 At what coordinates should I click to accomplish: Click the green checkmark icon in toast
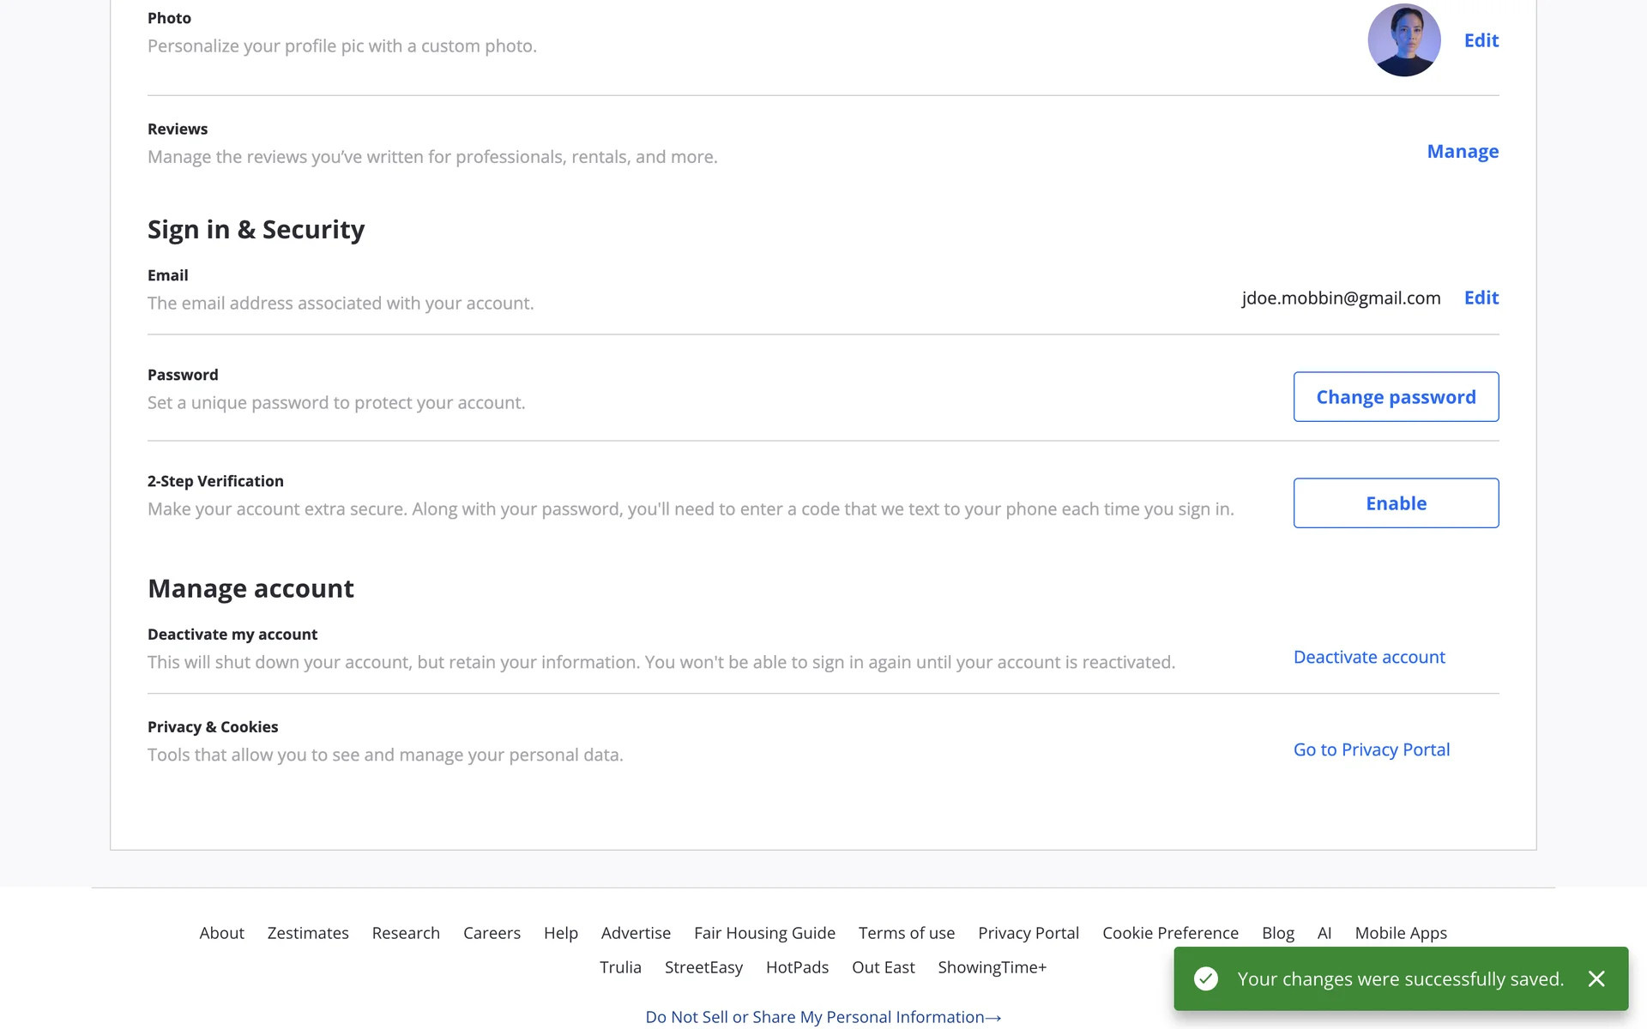pos(1206,978)
